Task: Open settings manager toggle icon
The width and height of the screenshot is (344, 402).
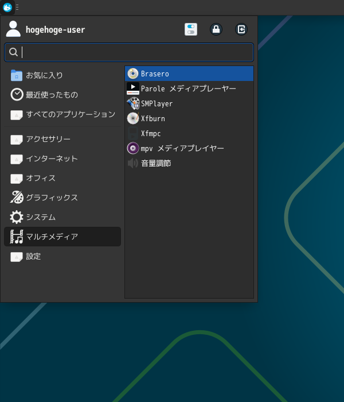Action: pos(191,29)
